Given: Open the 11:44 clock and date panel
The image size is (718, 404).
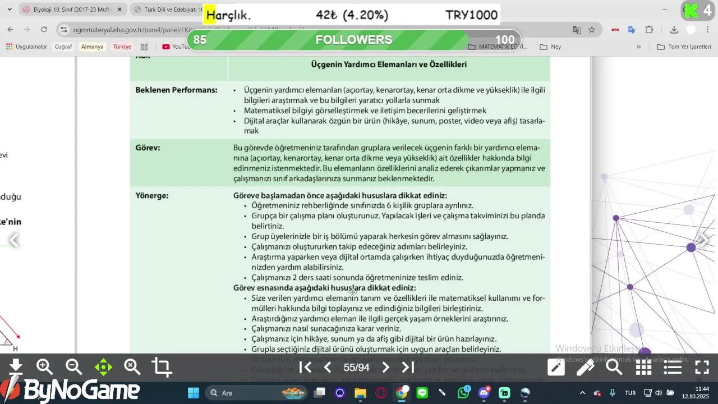Looking at the screenshot, I should [696, 393].
